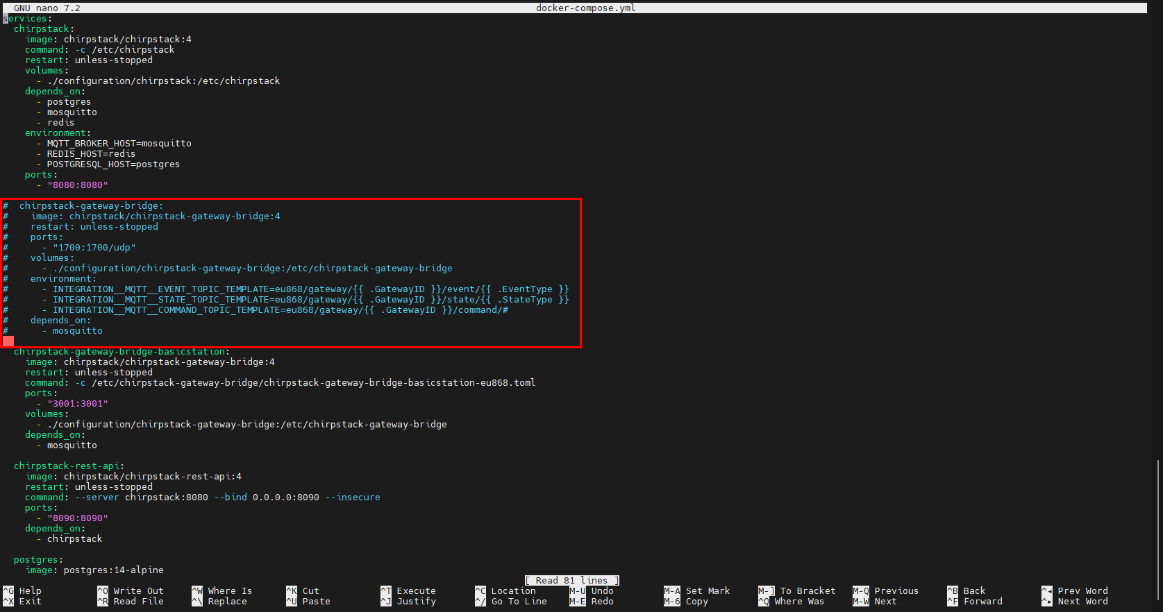Click the Where Is search shortcut
This screenshot has width=1163, height=612.
229,591
